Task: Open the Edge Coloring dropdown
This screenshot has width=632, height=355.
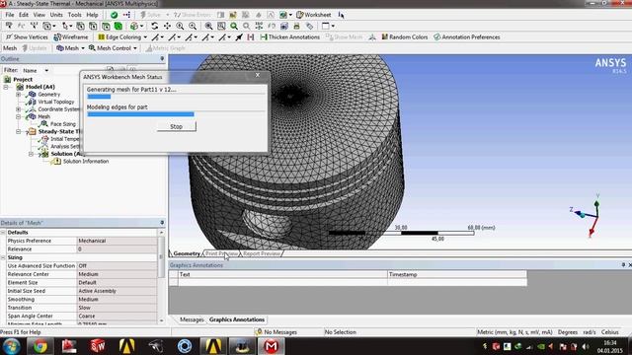Action: (122, 37)
